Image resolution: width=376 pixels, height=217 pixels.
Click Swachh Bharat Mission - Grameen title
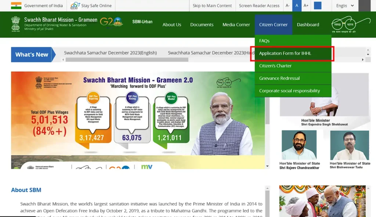click(x=61, y=20)
